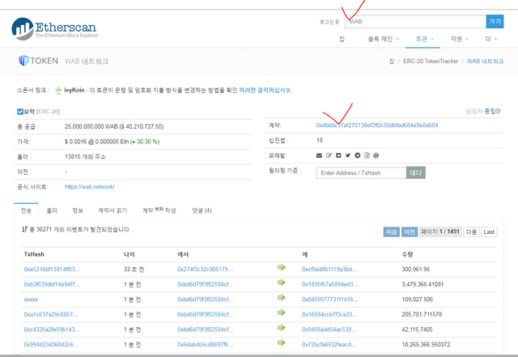The width and height of the screenshot is (518, 357).
Task: Click the 처음 pagination button
Action: point(392,232)
